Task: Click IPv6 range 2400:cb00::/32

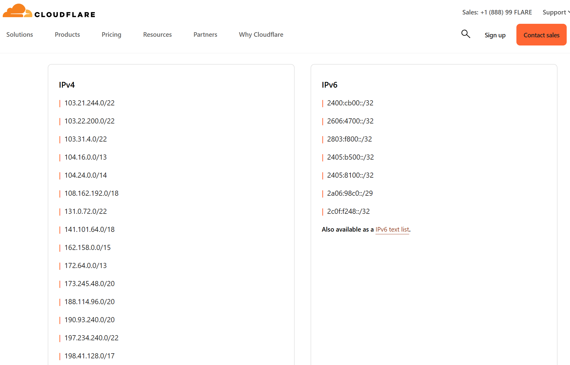Action: [x=350, y=103]
